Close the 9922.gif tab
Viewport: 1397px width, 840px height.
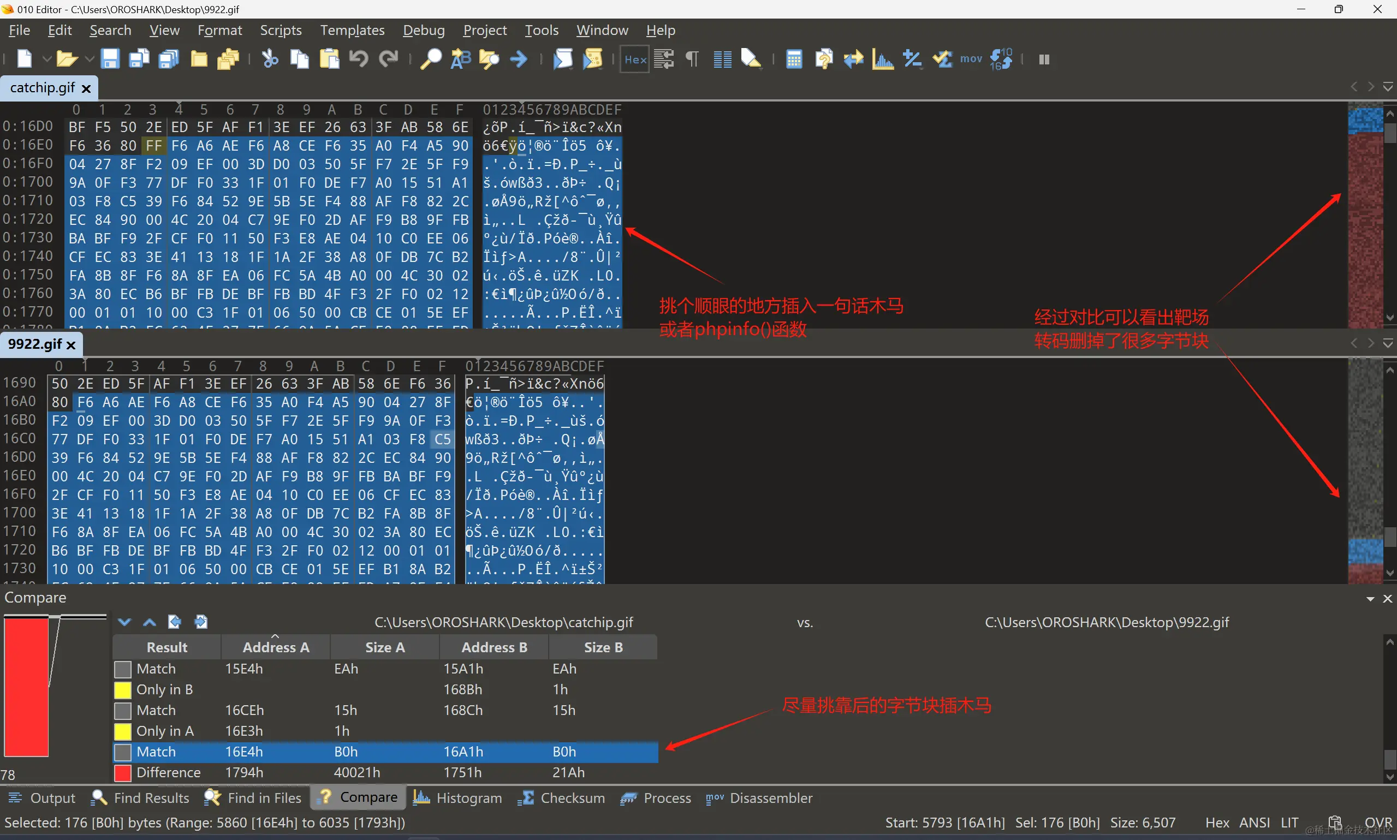[71, 345]
